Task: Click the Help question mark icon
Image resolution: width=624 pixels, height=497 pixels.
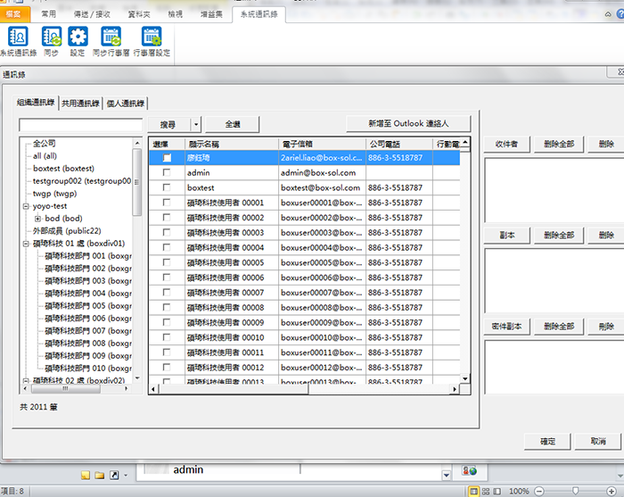Action: point(620,14)
